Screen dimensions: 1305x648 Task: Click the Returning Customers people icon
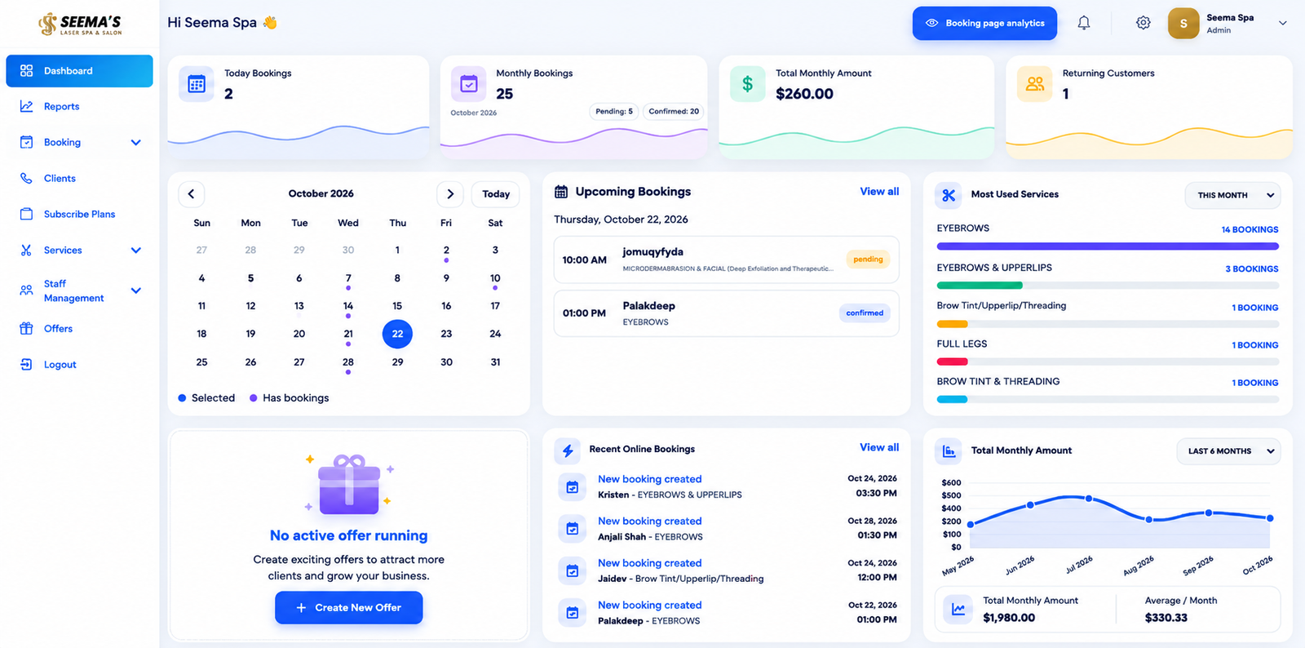[1035, 84]
